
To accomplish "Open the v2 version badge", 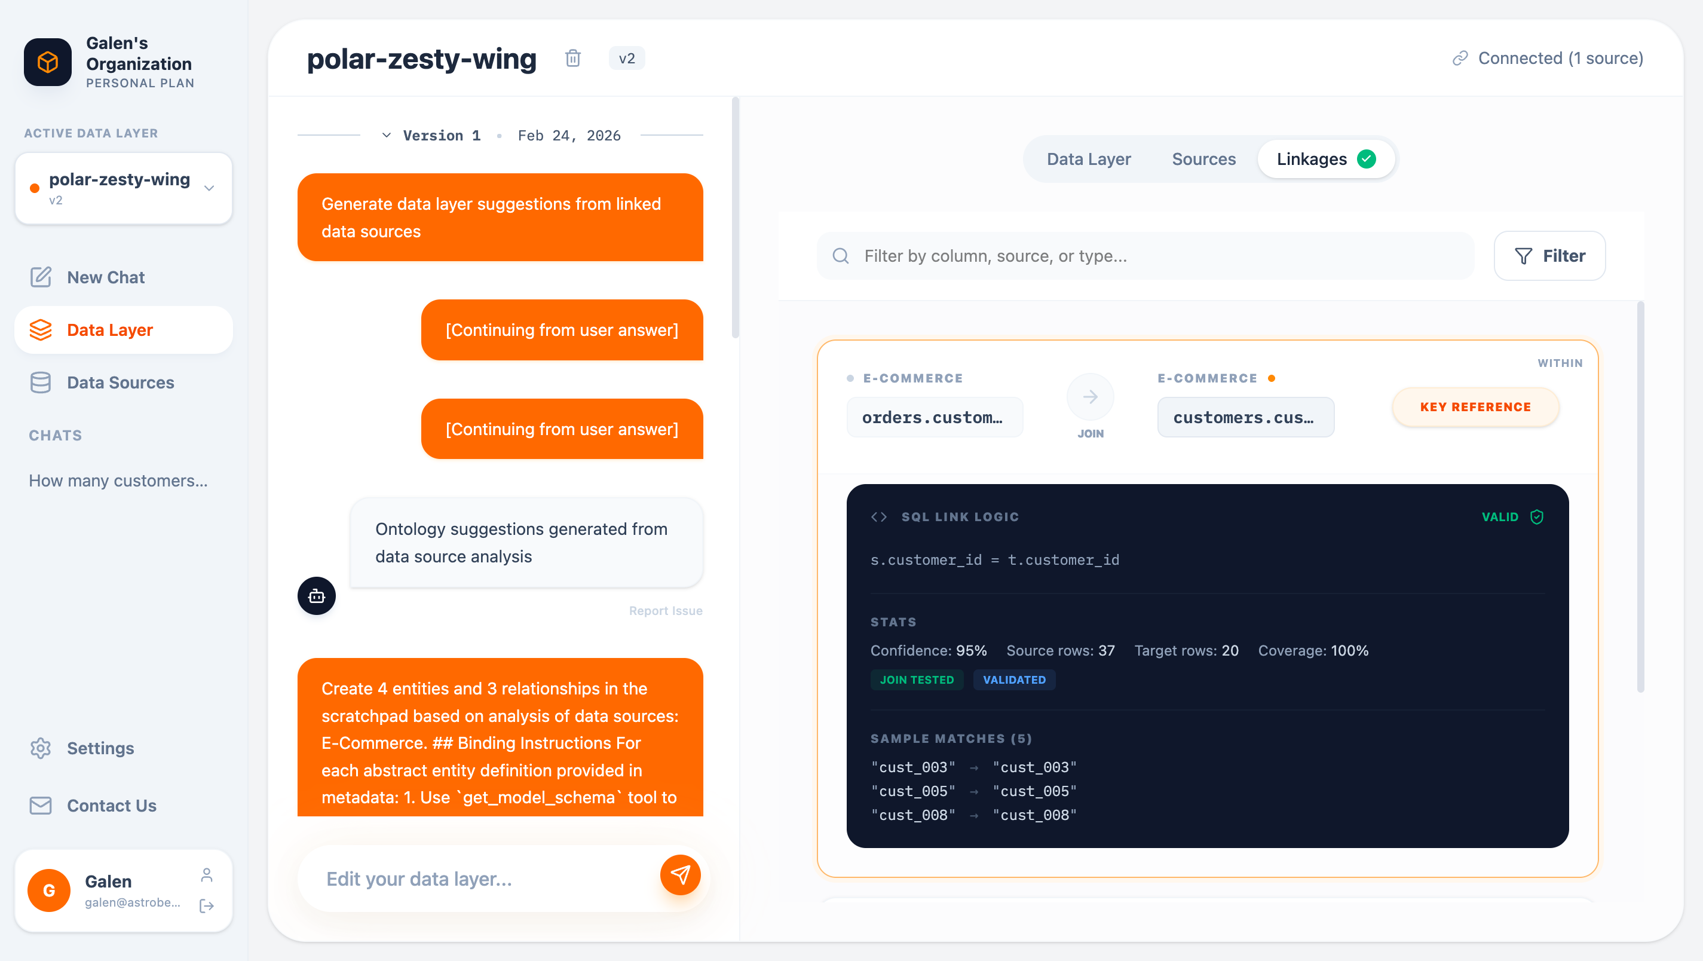I will (626, 58).
